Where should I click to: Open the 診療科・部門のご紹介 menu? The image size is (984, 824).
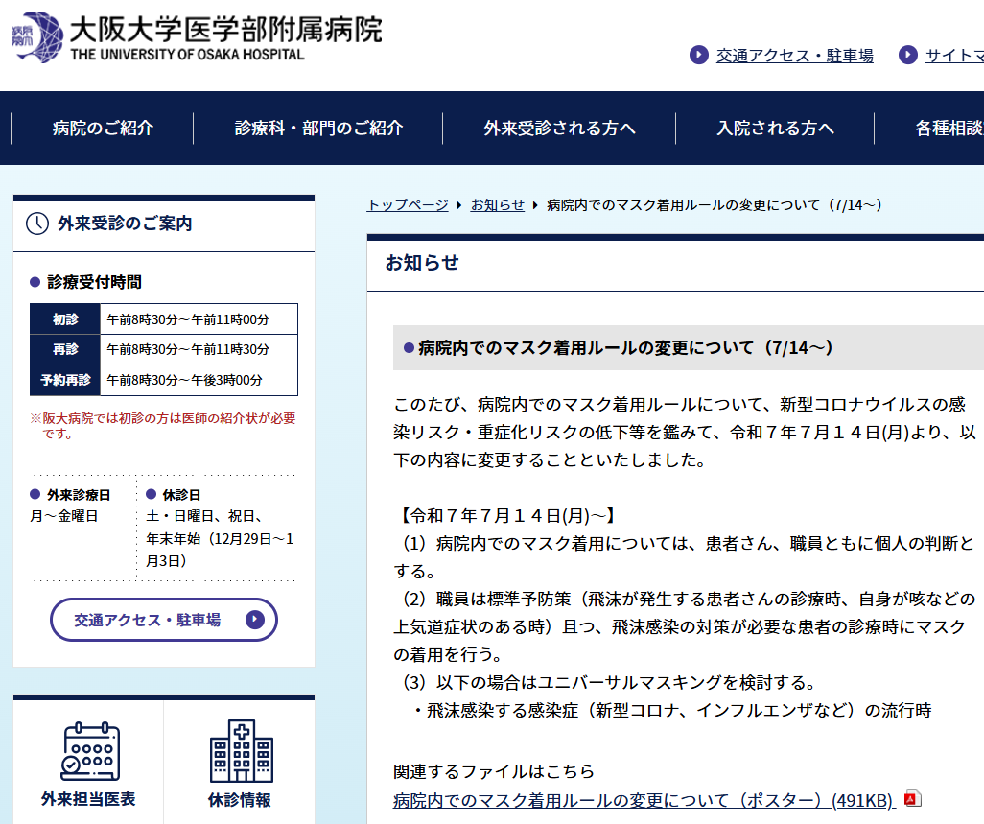click(x=318, y=128)
